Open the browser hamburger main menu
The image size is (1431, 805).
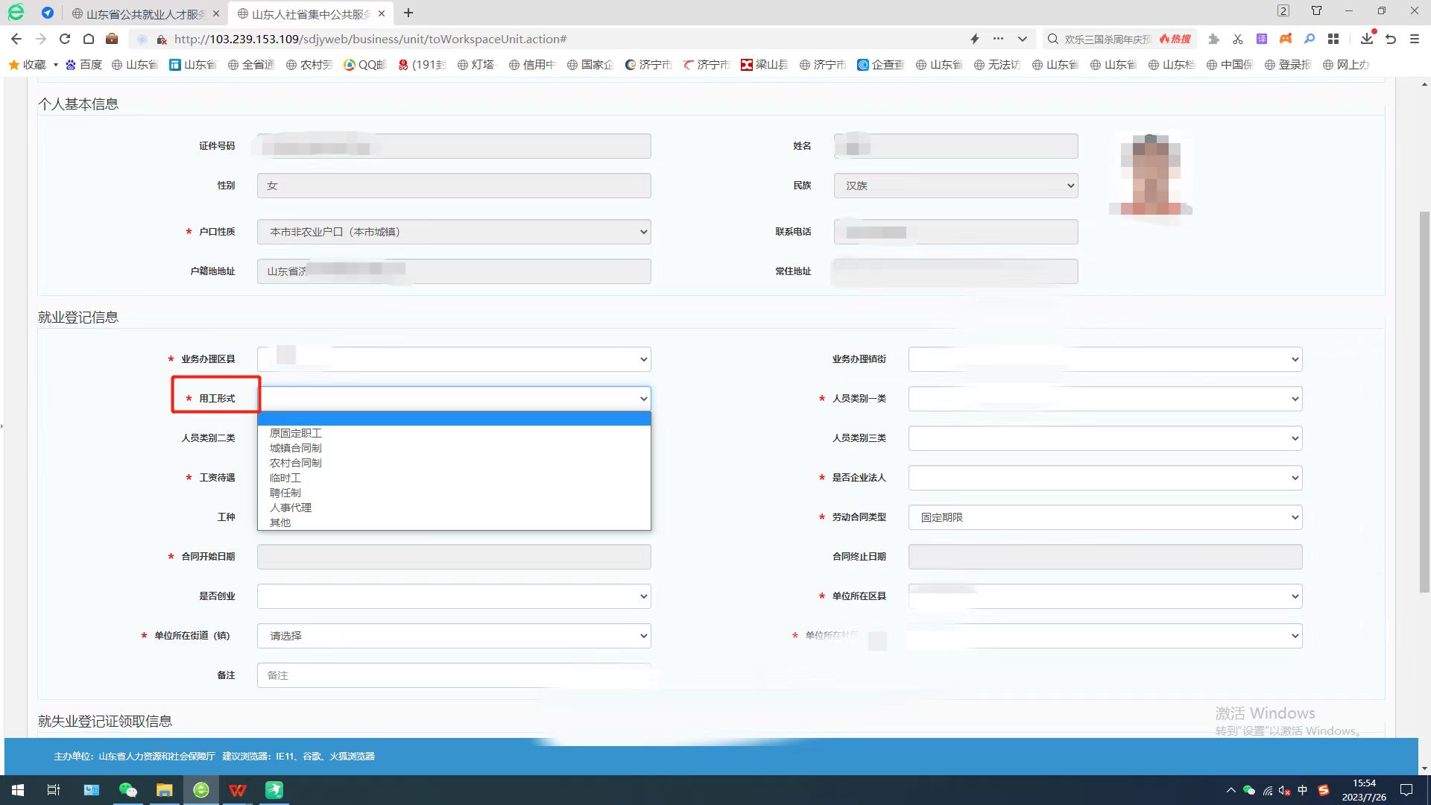[1415, 39]
